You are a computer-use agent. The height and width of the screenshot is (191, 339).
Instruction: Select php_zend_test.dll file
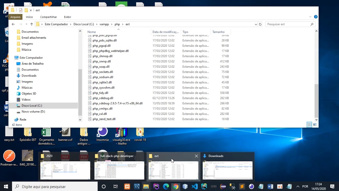[x=104, y=119]
